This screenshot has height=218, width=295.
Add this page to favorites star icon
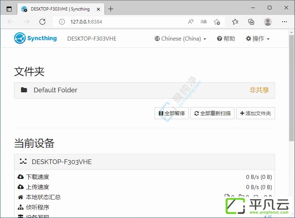click(x=217, y=22)
